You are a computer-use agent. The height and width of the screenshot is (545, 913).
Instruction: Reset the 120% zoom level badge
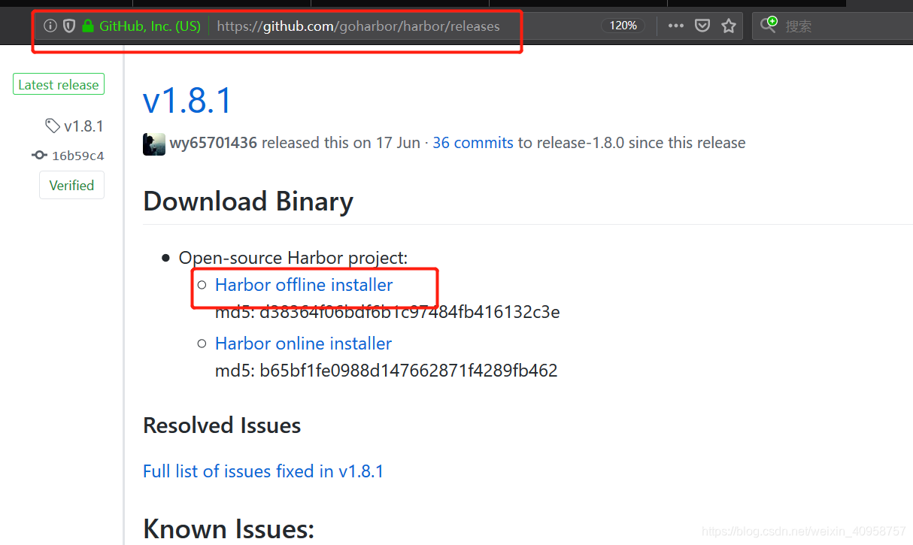(623, 26)
